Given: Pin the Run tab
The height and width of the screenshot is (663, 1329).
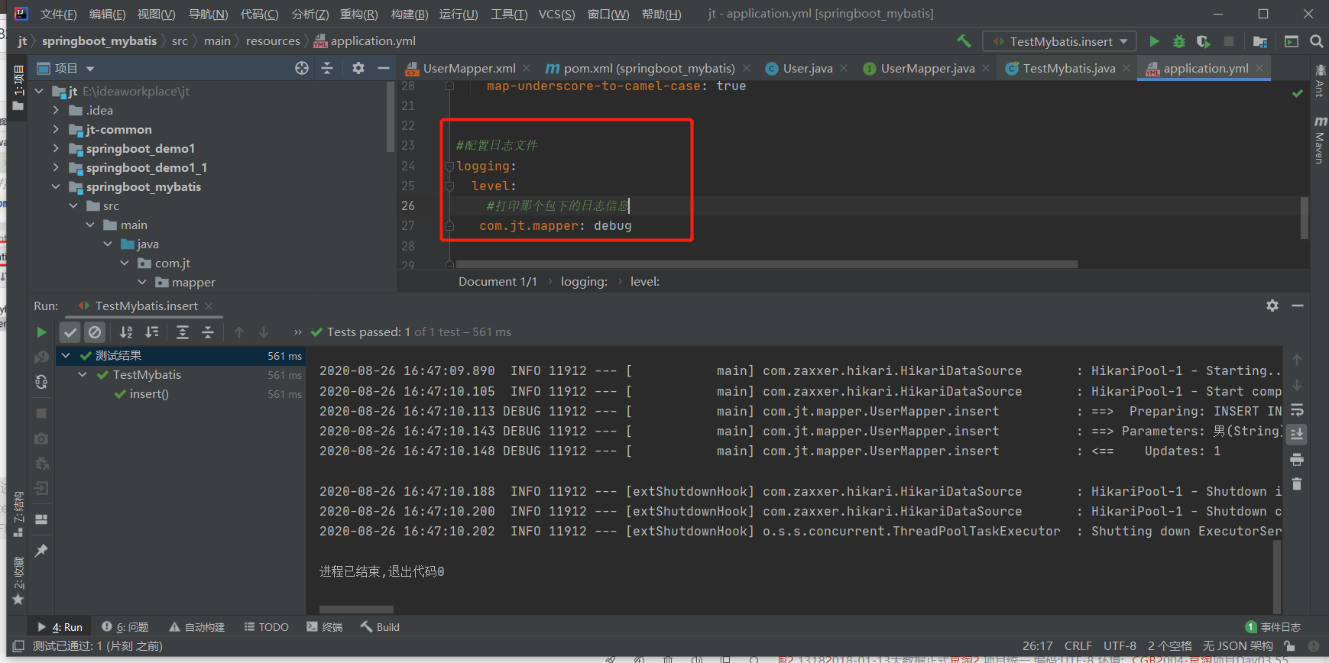Looking at the screenshot, I should click(x=41, y=550).
